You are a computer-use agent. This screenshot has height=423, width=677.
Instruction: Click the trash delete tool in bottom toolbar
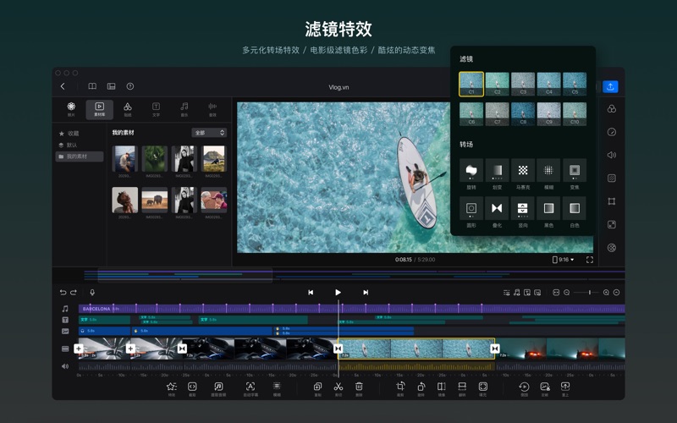[x=359, y=386]
